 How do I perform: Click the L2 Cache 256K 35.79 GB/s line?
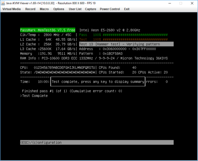pyautogui.click(x=48, y=44)
